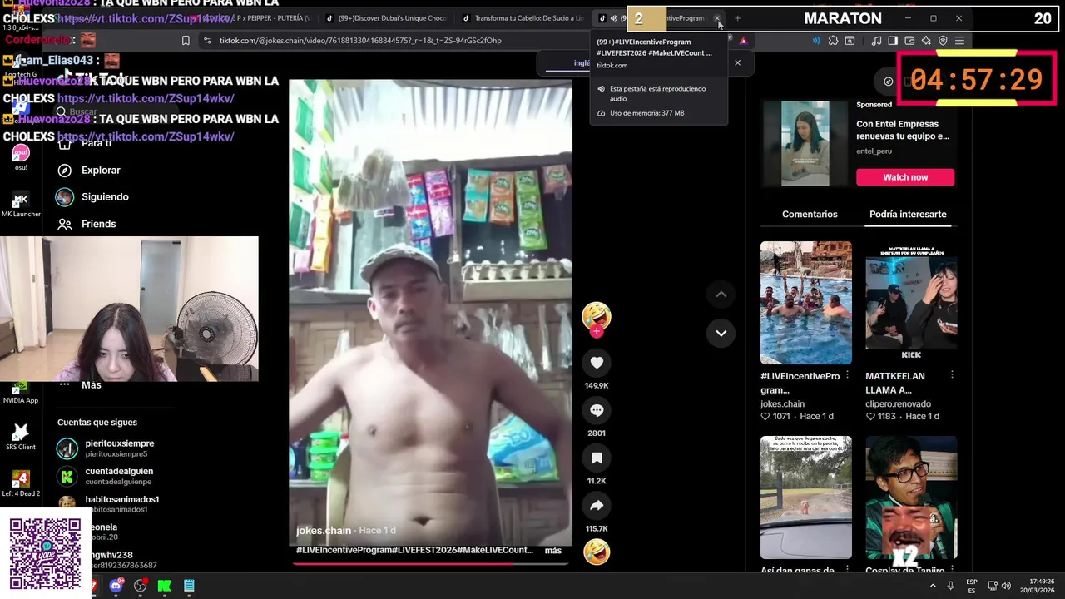
Task: Switch to the Transforma tu Cabello tab
Action: point(524,18)
